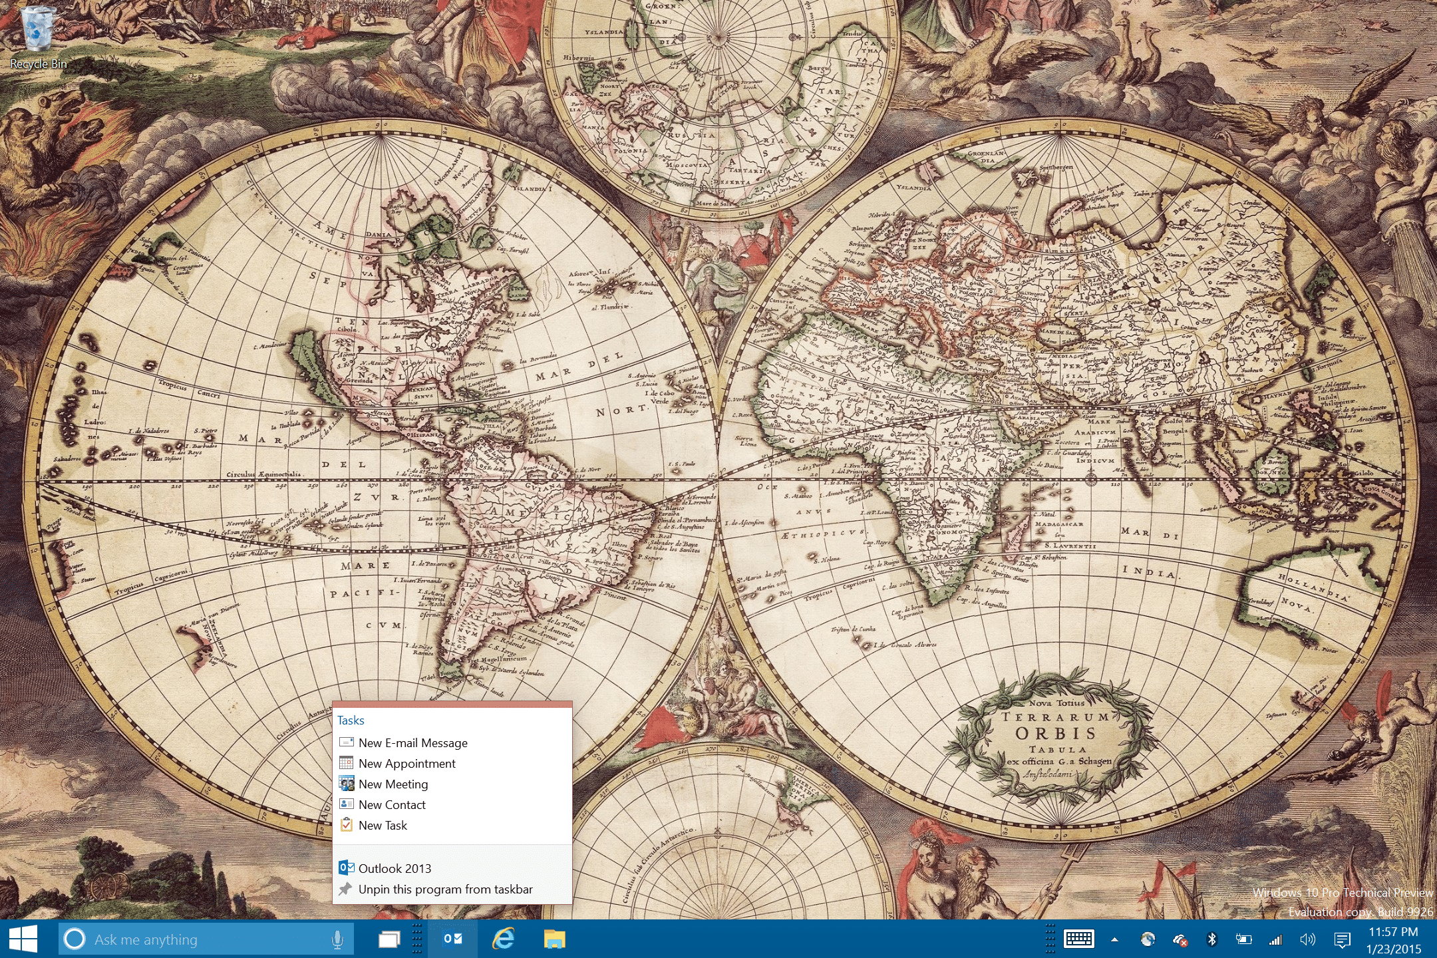Open the Bluetooth tray icon

[x=1211, y=939]
